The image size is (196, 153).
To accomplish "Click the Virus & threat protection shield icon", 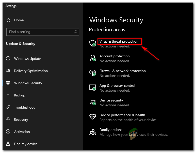I will 92,43.
